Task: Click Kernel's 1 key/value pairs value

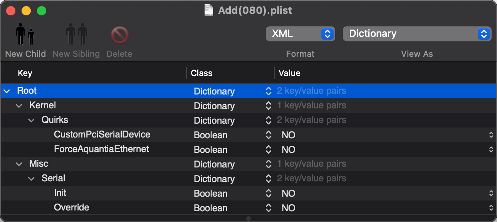Action: (x=312, y=106)
